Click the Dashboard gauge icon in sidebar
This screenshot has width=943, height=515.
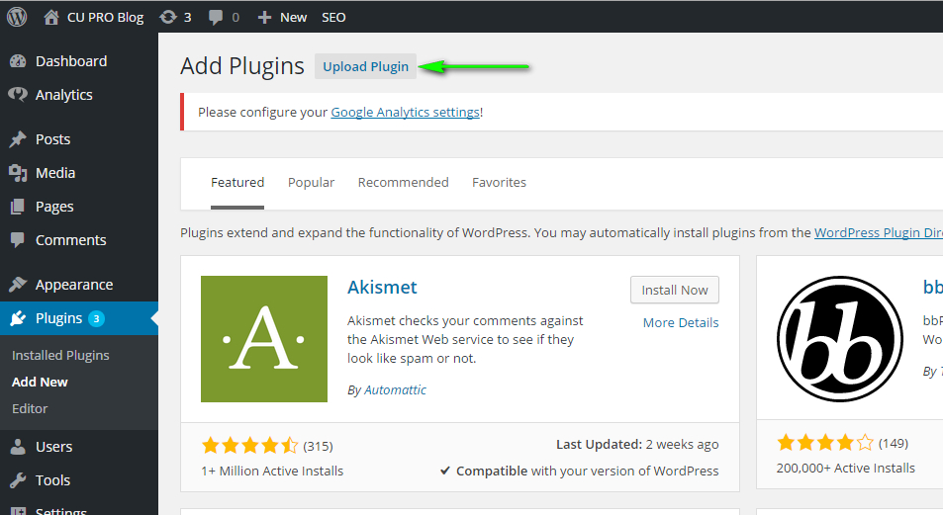[18, 61]
